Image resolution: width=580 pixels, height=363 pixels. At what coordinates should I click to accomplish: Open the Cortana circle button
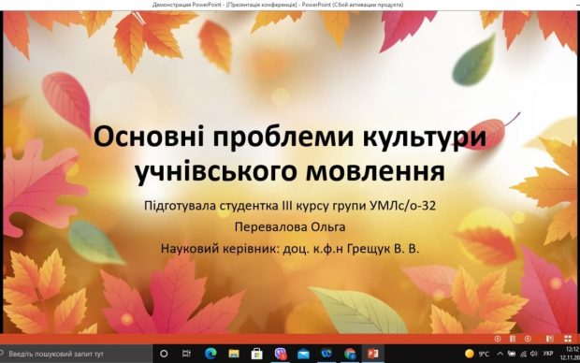[x=164, y=354]
